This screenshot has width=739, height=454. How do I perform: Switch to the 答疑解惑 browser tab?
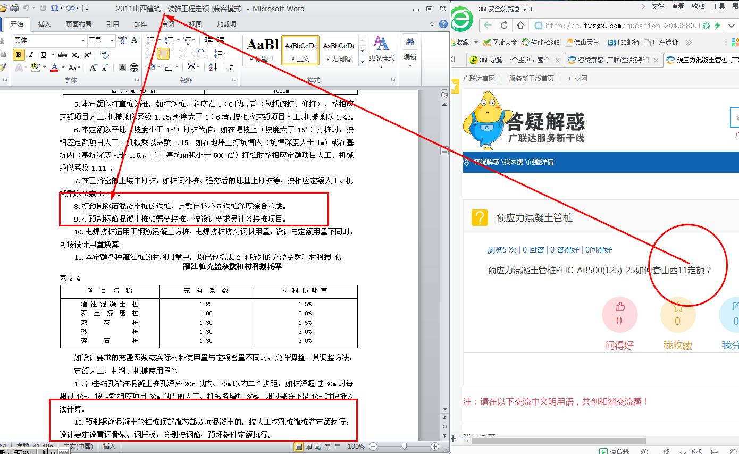(x=612, y=60)
